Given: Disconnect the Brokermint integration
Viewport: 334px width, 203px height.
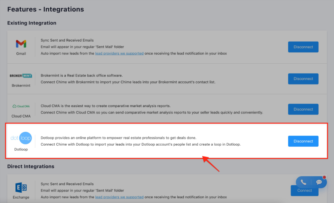Looking at the screenshot, I should [303, 79].
